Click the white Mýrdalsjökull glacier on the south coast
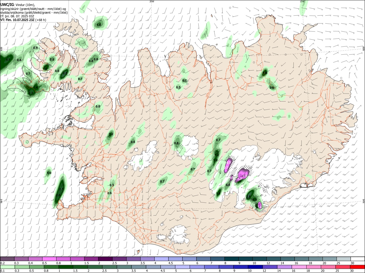The height and width of the screenshot is (273, 365). click(x=178, y=235)
